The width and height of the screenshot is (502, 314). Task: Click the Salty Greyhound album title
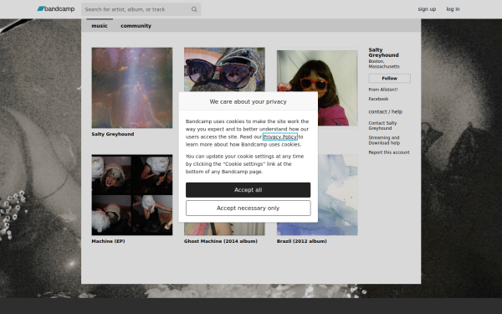(x=113, y=134)
